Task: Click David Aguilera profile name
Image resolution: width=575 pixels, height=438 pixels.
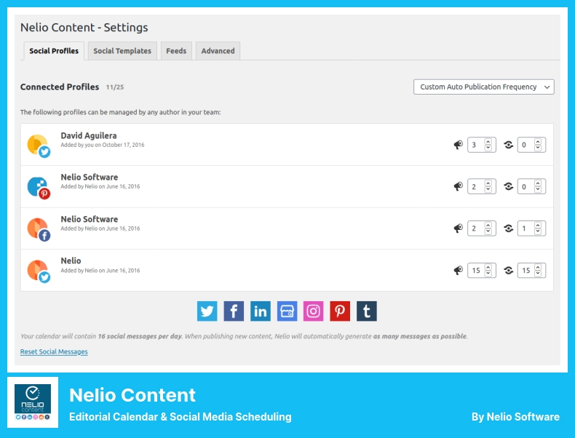Action: (x=89, y=135)
